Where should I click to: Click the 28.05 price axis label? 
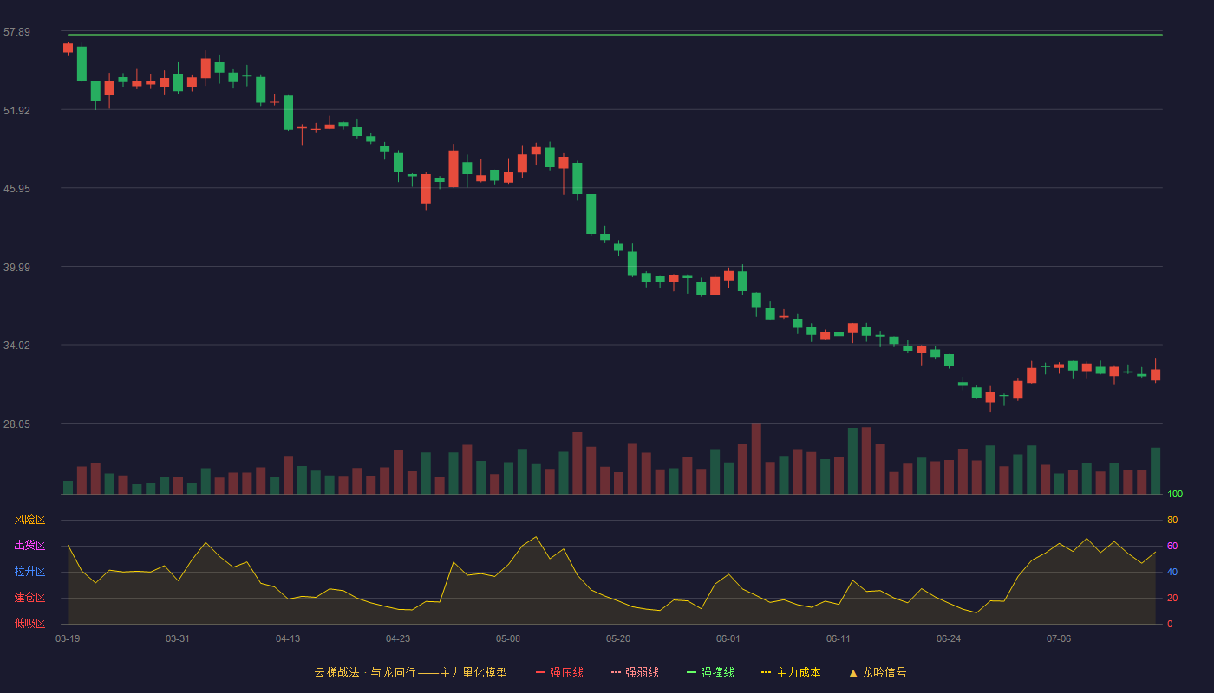coord(16,424)
